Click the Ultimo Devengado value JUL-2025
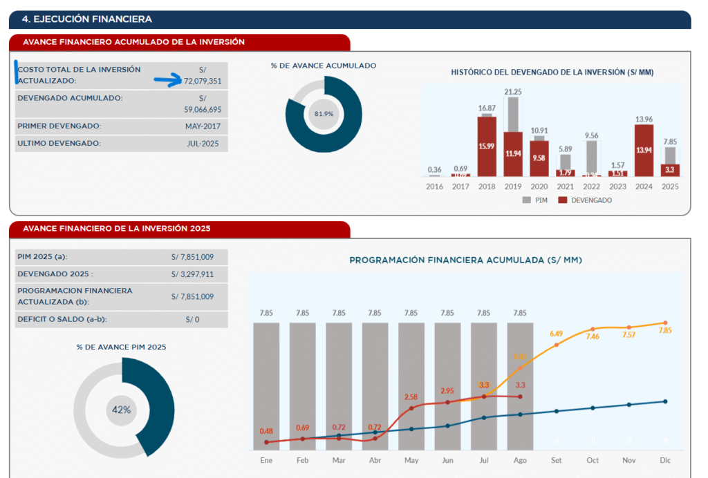This screenshot has width=708, height=478. [202, 144]
